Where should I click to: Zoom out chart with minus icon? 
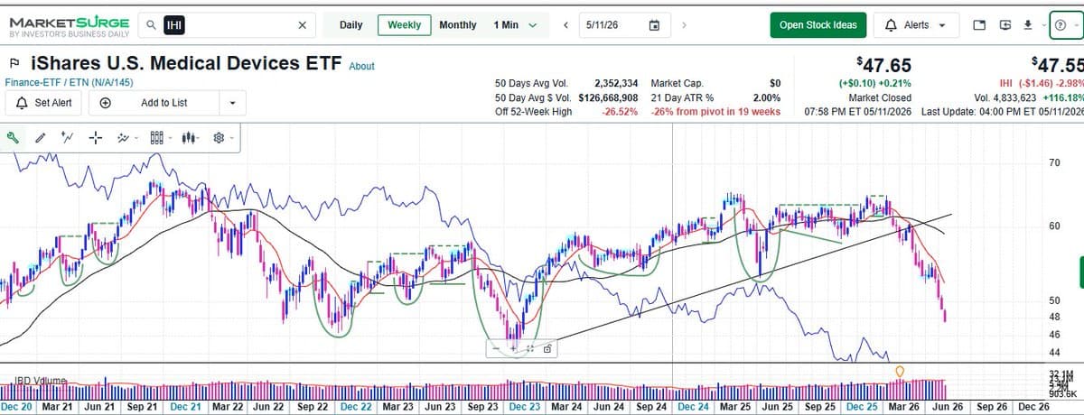tap(497, 348)
